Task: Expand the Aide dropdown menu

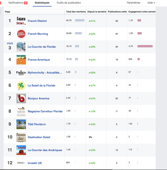Action: (151, 3)
